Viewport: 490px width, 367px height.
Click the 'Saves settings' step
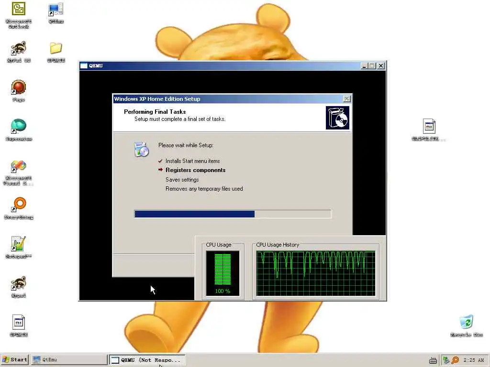click(182, 180)
